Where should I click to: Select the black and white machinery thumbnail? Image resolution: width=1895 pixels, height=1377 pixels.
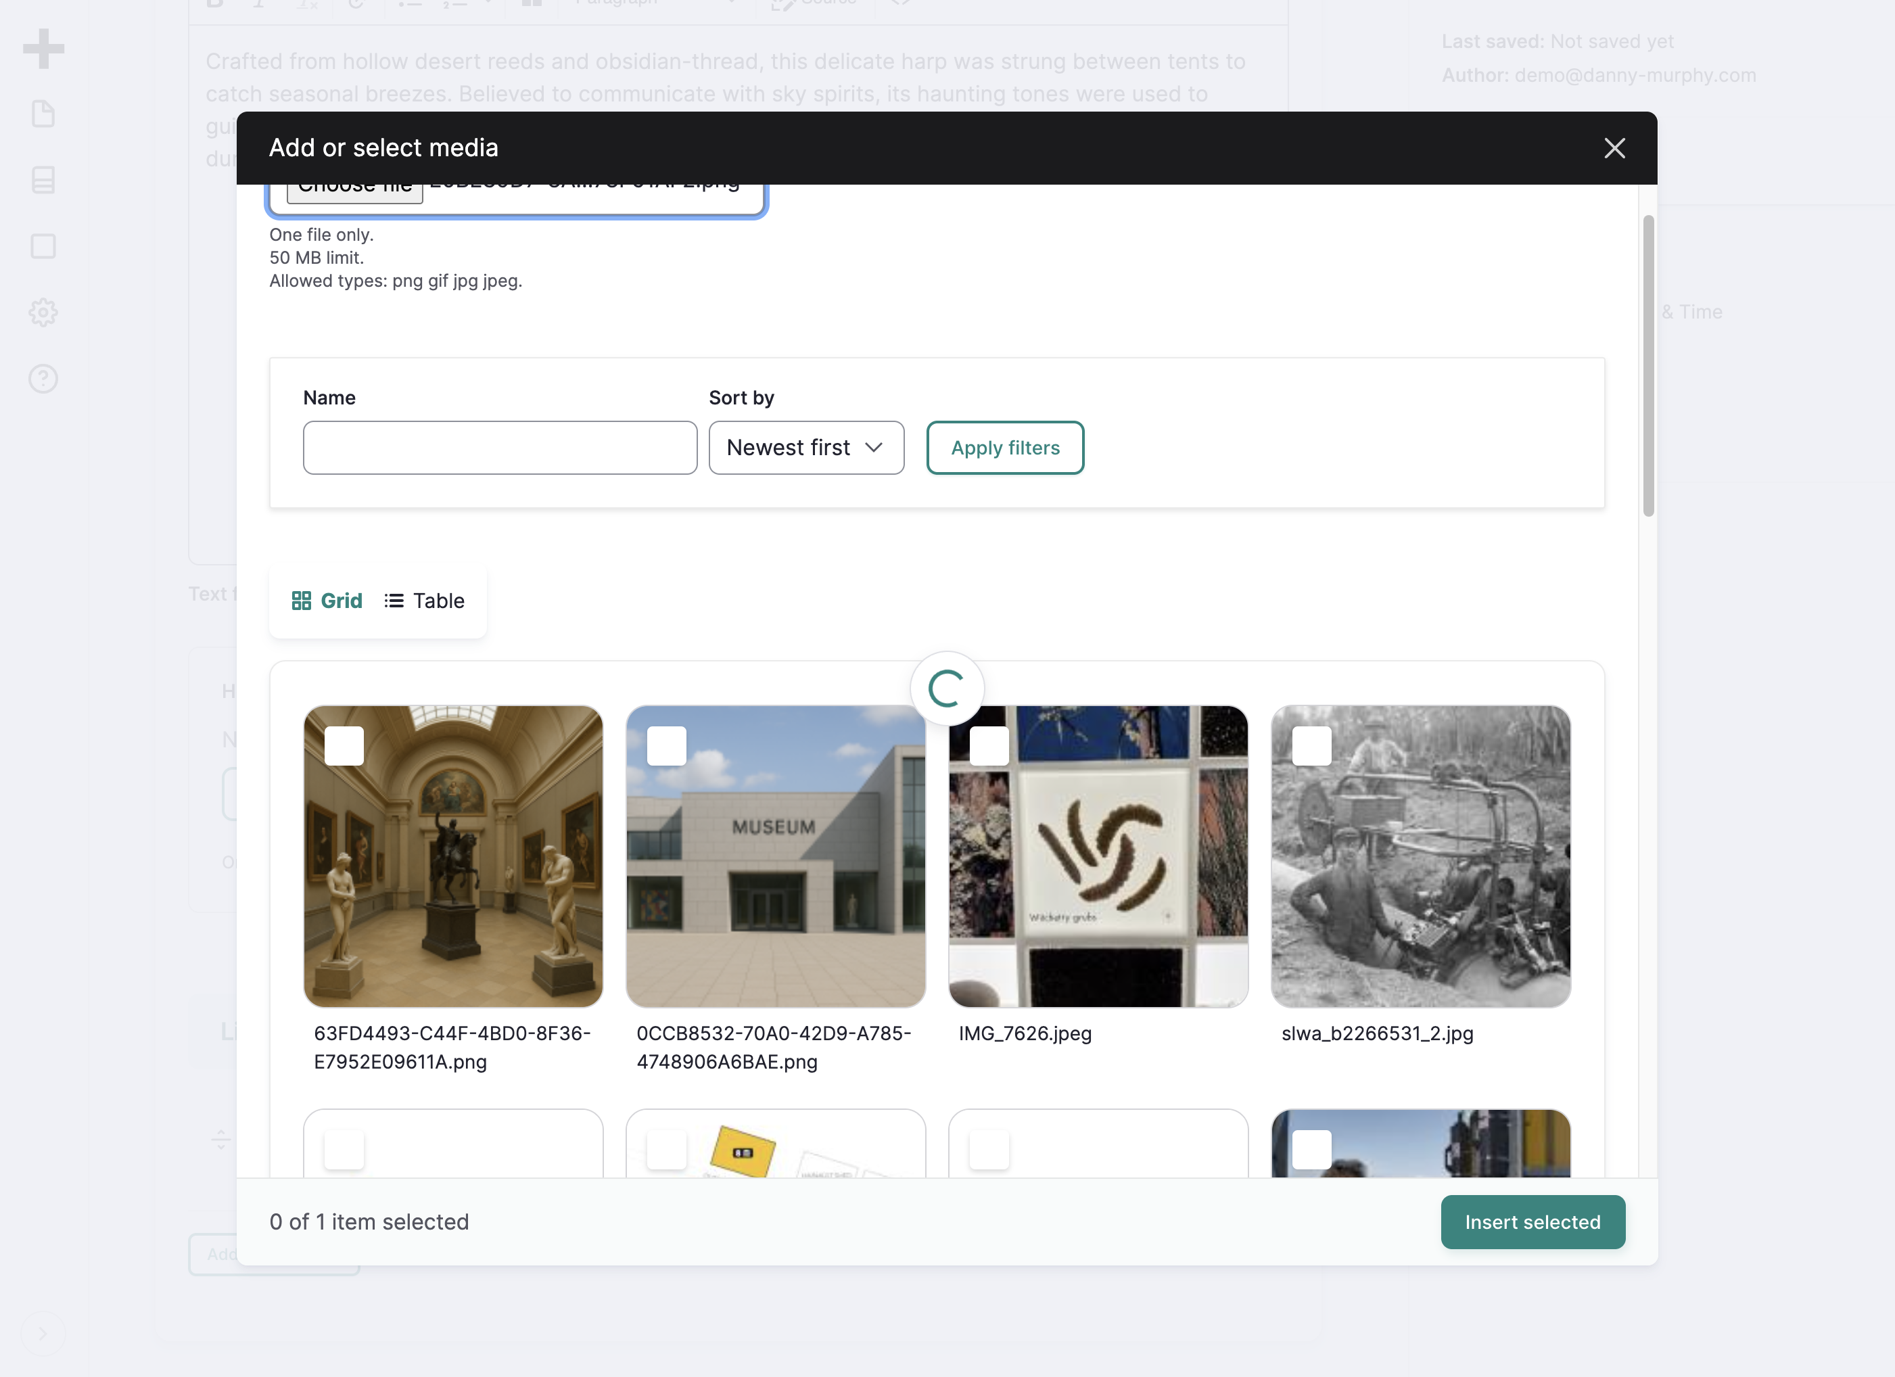point(1420,856)
